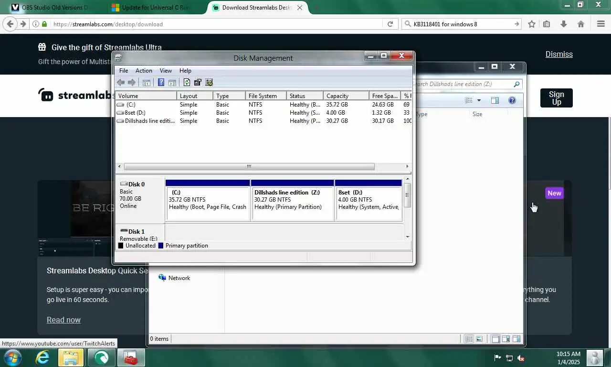Image resolution: width=611 pixels, height=367 pixels.
Task: Open the File menu in Disk Management
Action: pos(124,70)
